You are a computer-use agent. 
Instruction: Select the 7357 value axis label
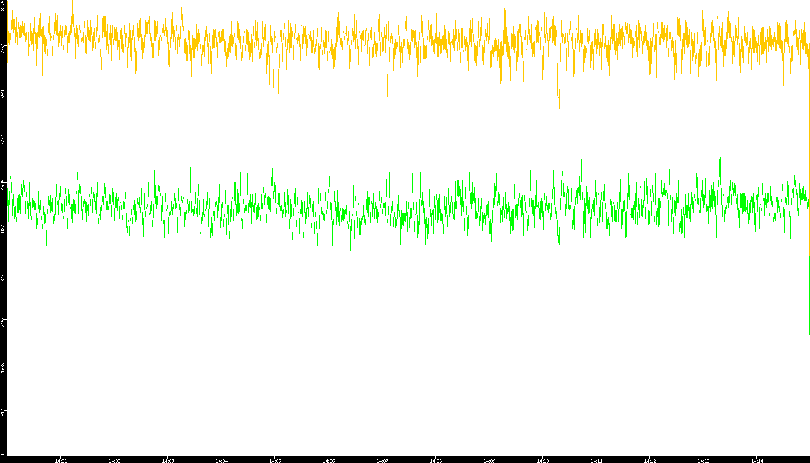click(x=3, y=48)
